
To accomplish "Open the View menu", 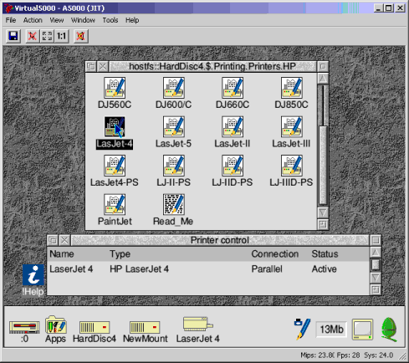I will click(x=57, y=20).
